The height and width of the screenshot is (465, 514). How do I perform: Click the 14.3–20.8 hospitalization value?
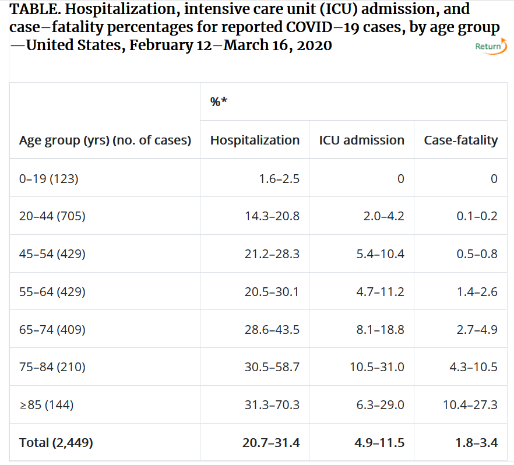pyautogui.click(x=272, y=216)
